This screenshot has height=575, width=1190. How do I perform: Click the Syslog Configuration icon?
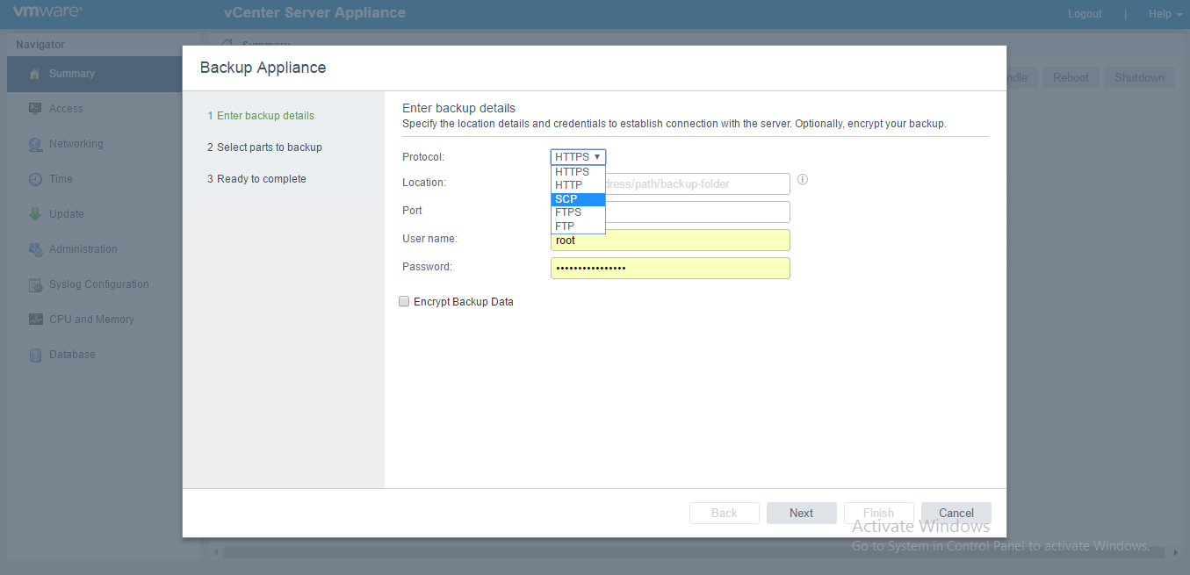click(x=35, y=284)
